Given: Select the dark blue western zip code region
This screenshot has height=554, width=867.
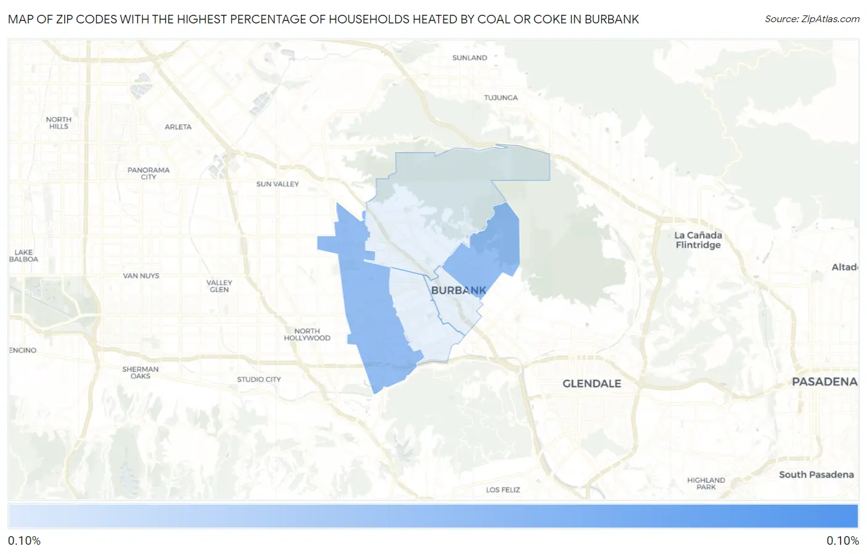Looking at the screenshot, I should [x=370, y=308].
